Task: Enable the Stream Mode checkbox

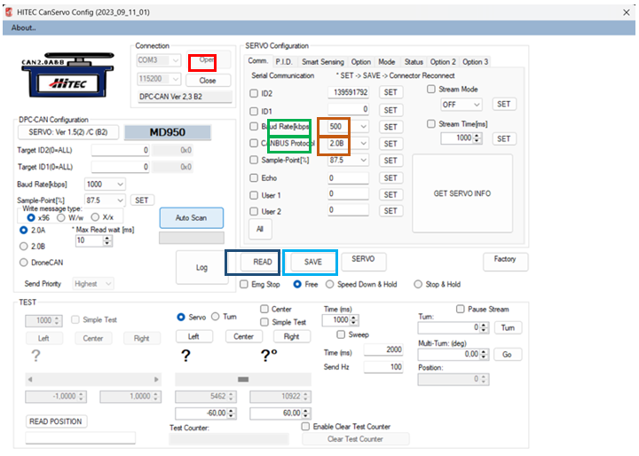Action: 431,90
